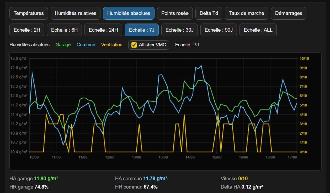Click the 13.0 g/m³ axis label
The width and height of the screenshot is (330, 193).
pyautogui.click(x=19, y=58)
